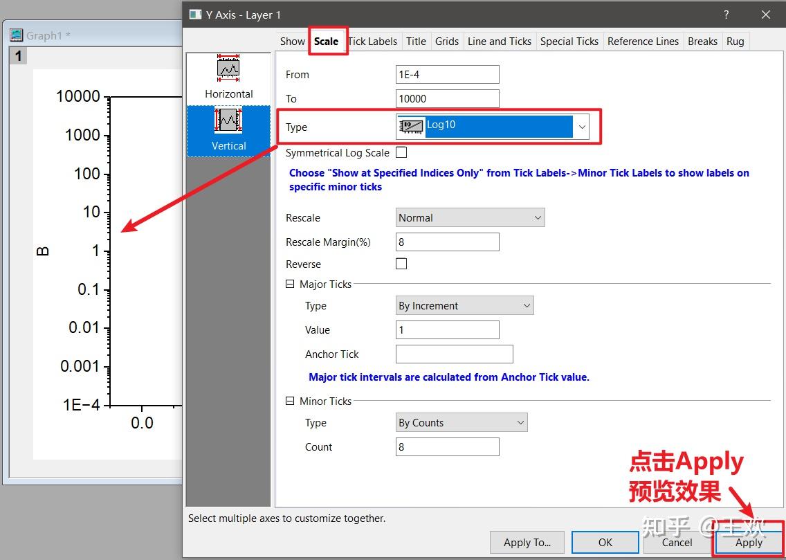Collapse the Major Ticks section
Screen dimensions: 786x560
(x=290, y=284)
